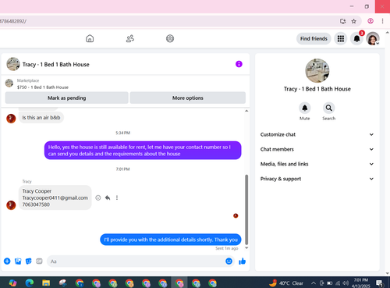This screenshot has width=390, height=288.
Task: Expand Customize chat section
Action: (317, 134)
